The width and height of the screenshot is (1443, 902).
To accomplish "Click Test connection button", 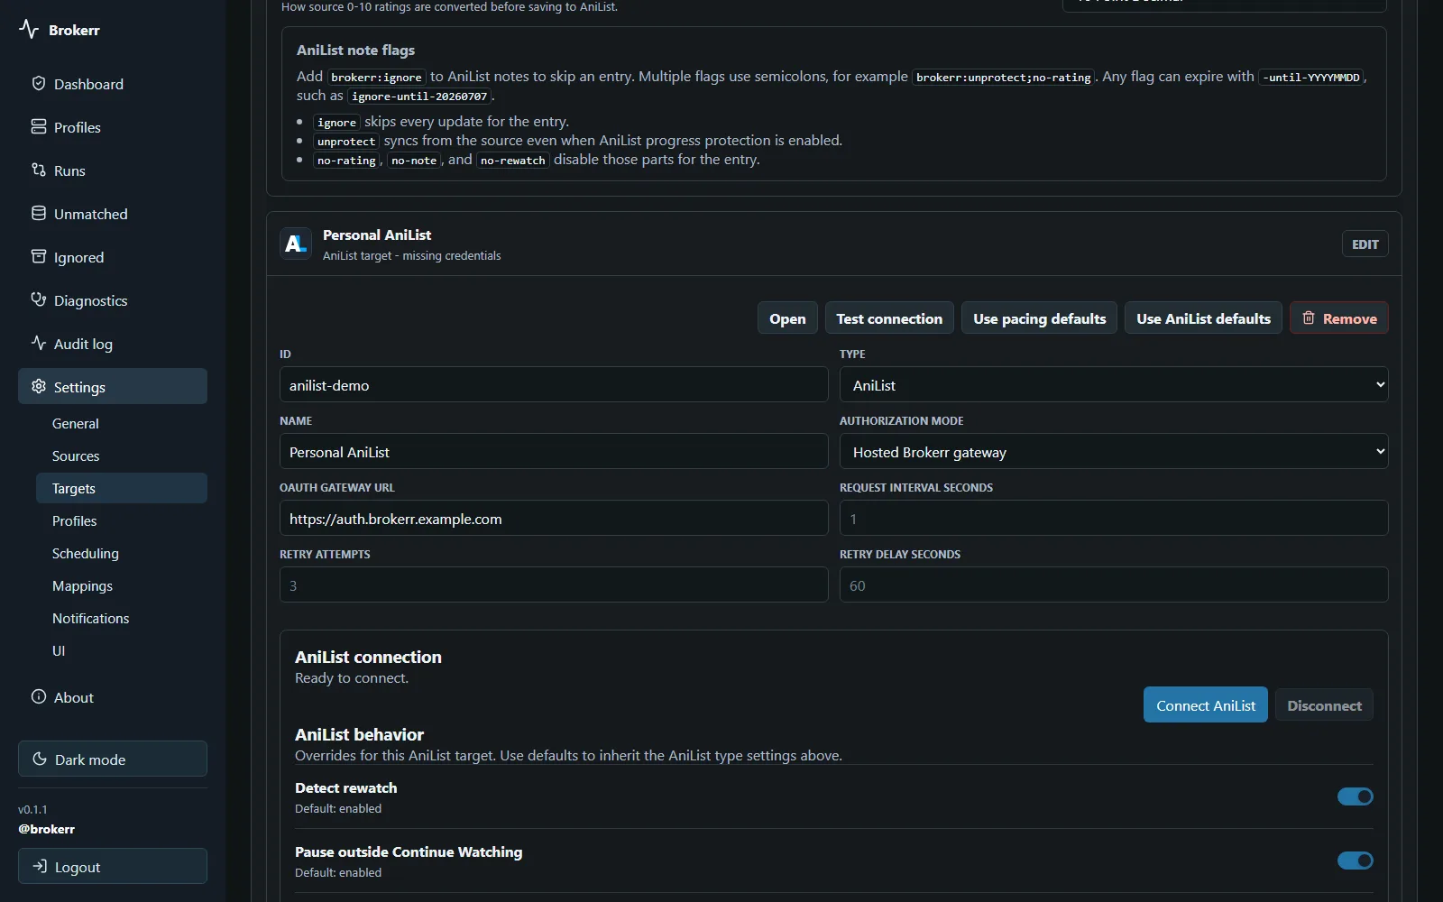I will (x=889, y=318).
